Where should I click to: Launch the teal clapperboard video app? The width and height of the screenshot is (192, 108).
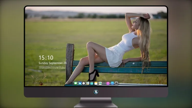[92, 83]
